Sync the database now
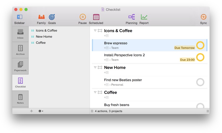 [203, 17]
